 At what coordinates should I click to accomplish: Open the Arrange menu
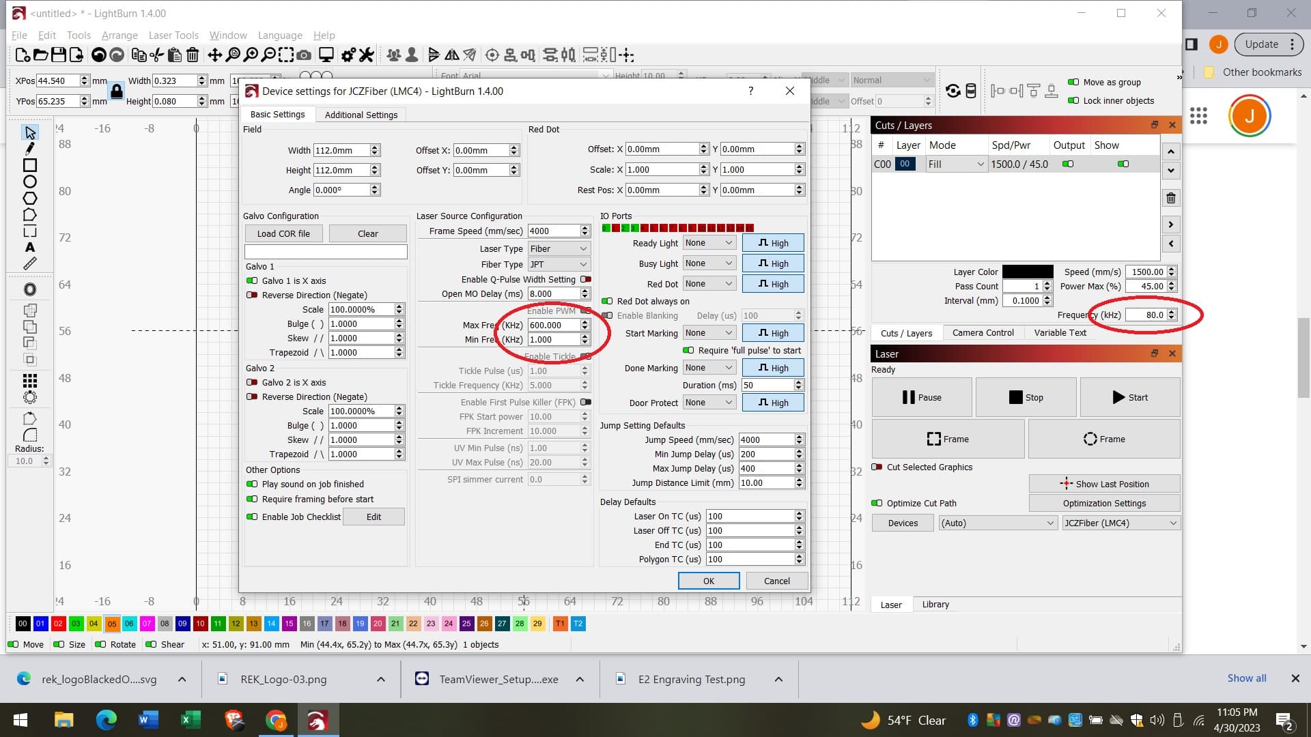click(x=119, y=35)
